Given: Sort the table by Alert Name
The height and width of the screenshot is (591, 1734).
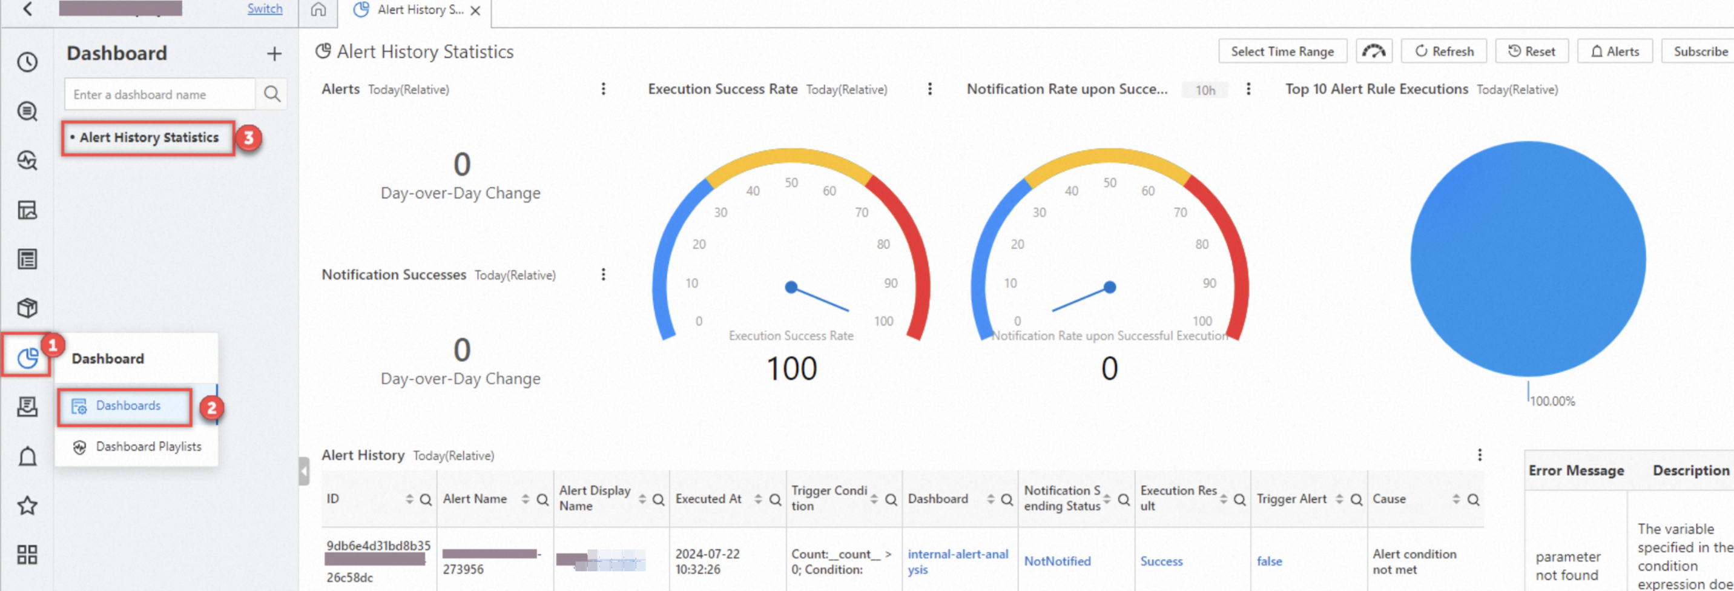Looking at the screenshot, I should pyautogui.click(x=525, y=499).
